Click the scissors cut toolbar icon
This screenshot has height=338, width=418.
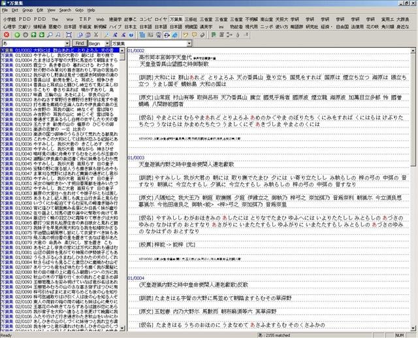click(96, 35)
